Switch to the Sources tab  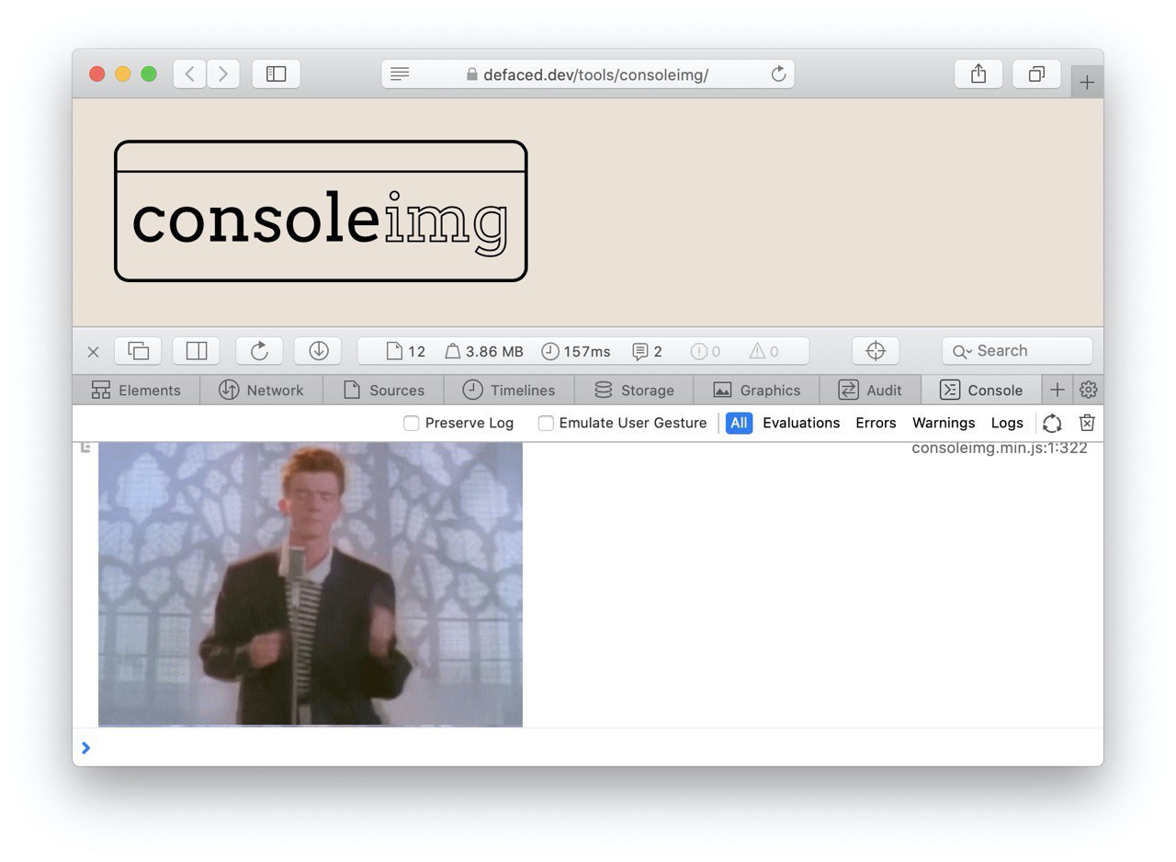click(383, 390)
